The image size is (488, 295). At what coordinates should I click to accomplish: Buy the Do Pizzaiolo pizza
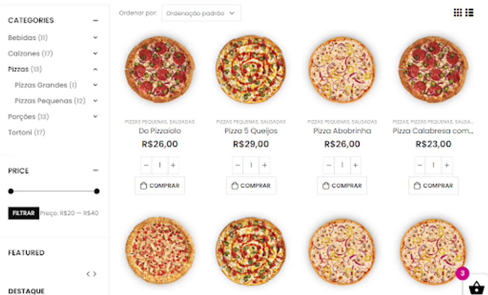click(x=160, y=186)
